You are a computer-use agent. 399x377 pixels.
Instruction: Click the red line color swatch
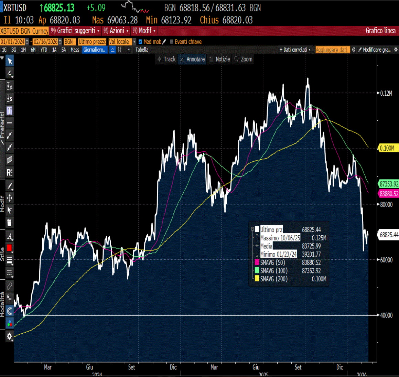[9, 248]
